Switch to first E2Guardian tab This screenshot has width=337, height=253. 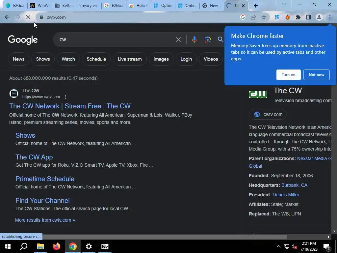pos(15,6)
